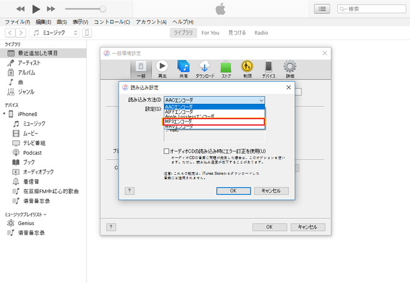This screenshot has height=283, width=410.
Task: Choose AIFFエンコーダ from the list
Action: click(214, 111)
